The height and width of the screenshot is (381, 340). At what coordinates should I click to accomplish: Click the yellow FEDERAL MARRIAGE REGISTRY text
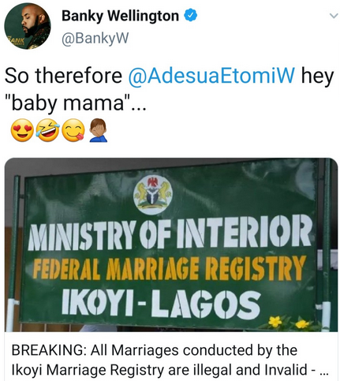click(x=170, y=268)
